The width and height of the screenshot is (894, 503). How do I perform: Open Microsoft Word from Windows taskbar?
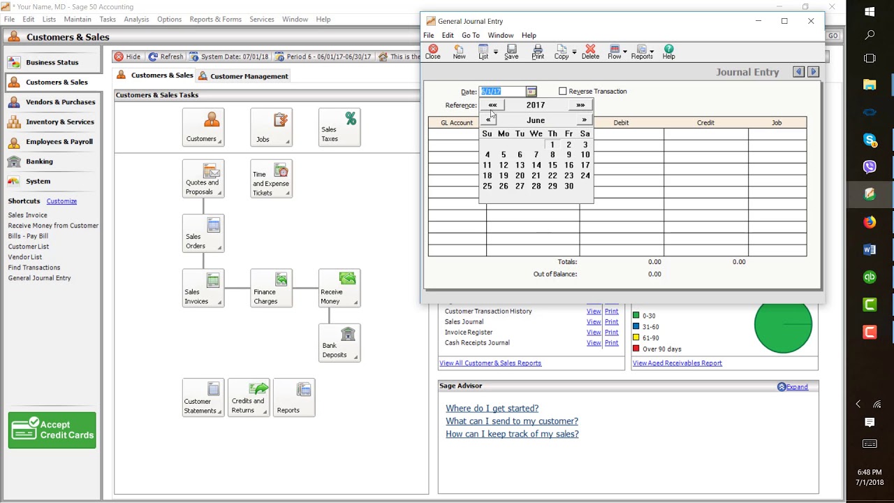(x=870, y=249)
